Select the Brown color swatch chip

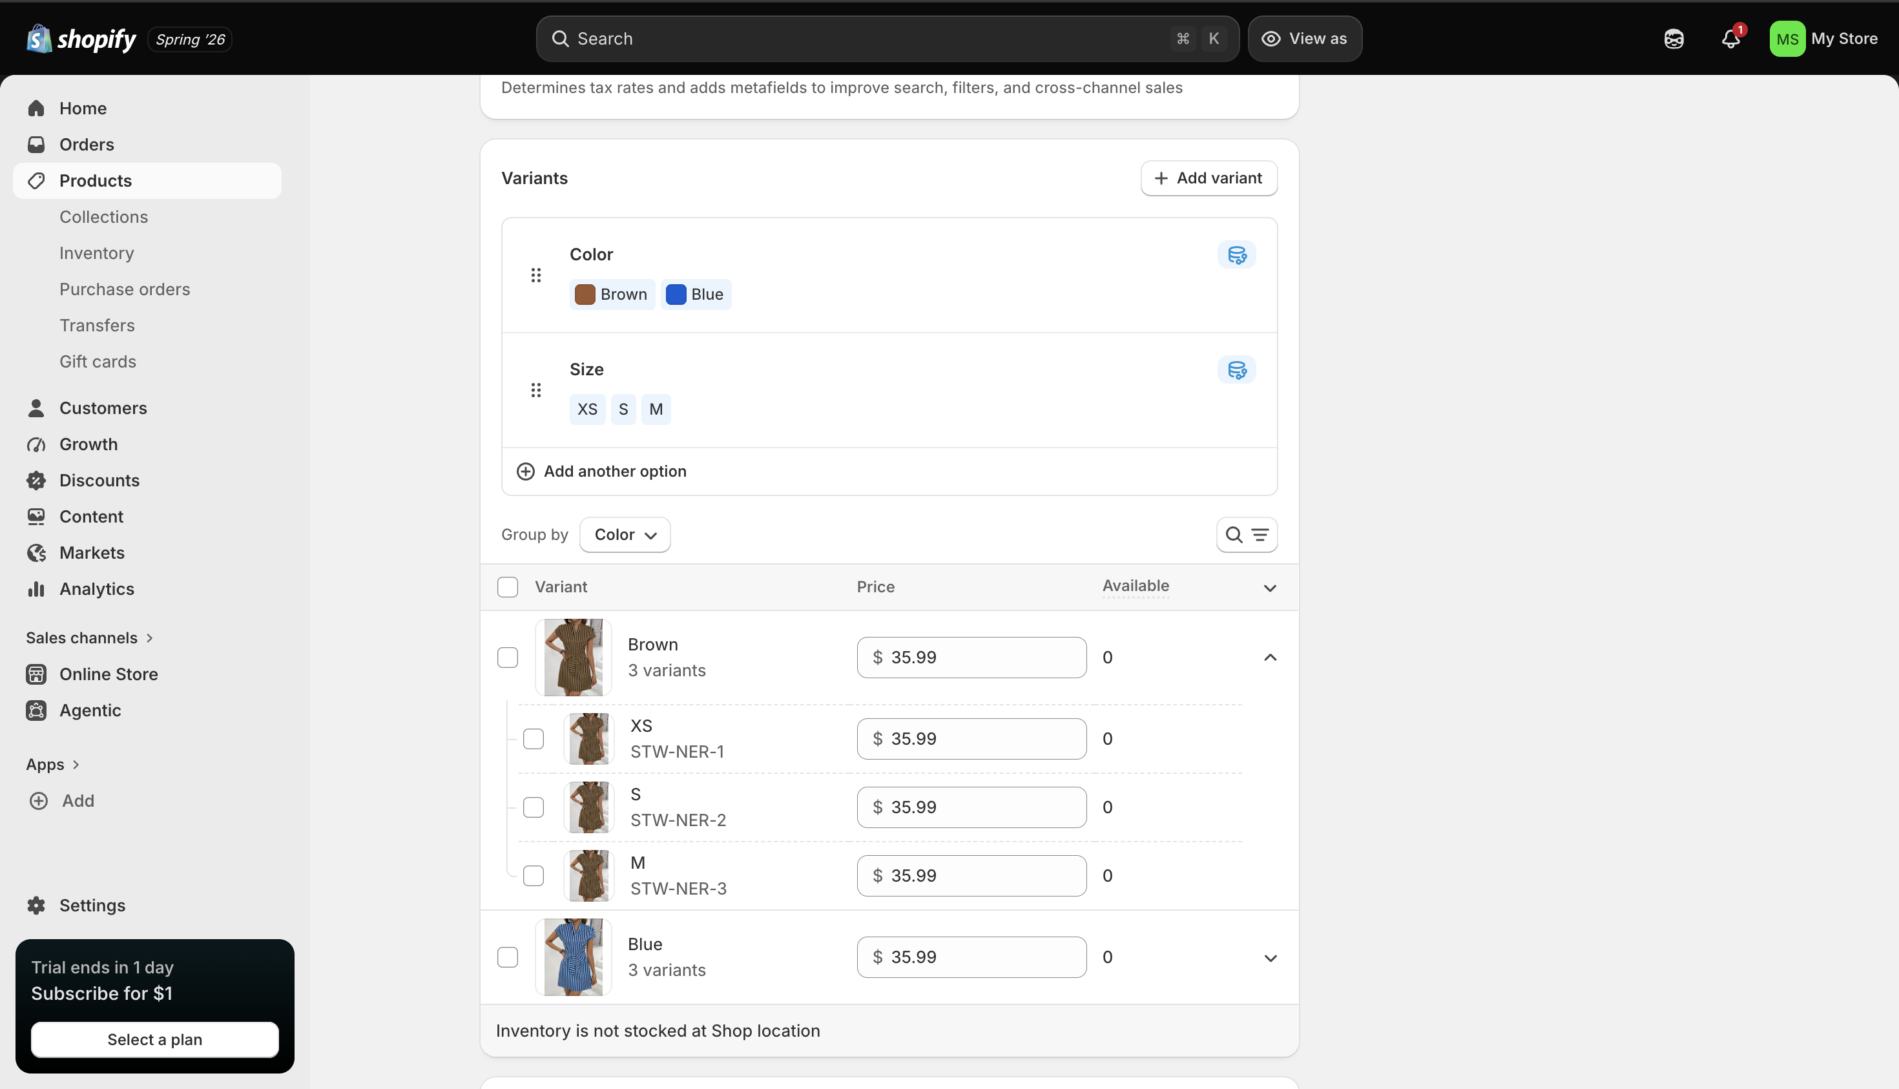[612, 295]
